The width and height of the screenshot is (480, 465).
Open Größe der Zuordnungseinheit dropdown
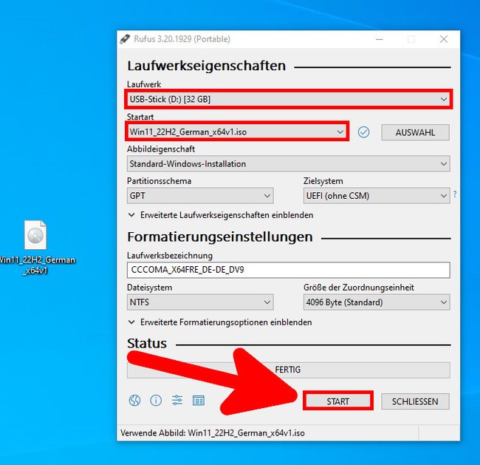click(x=377, y=302)
